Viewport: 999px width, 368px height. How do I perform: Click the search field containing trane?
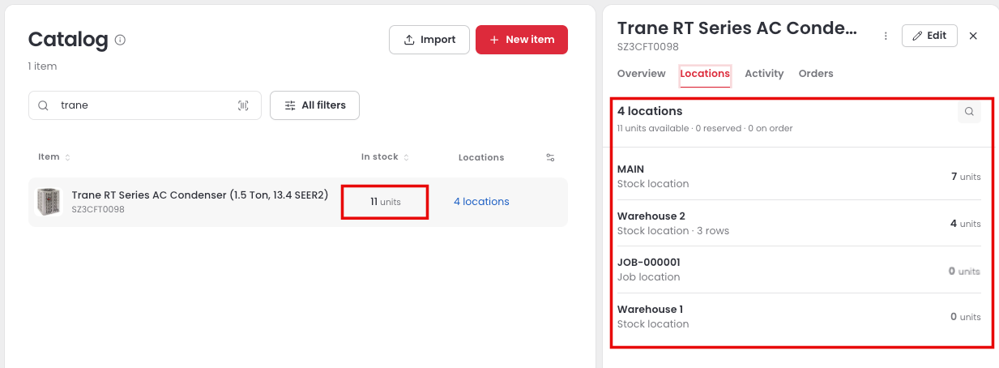pos(145,105)
